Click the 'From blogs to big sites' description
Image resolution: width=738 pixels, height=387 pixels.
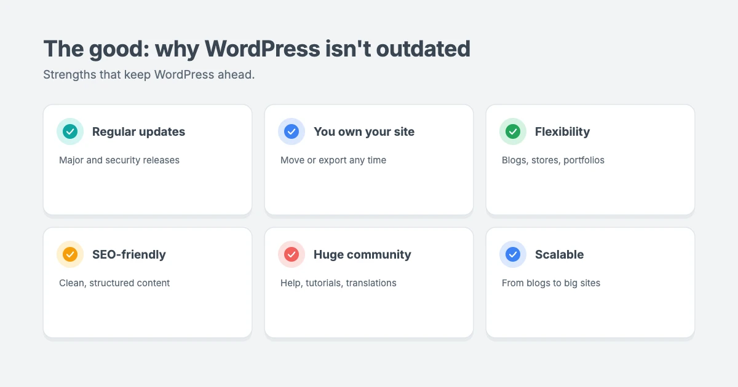(x=551, y=283)
